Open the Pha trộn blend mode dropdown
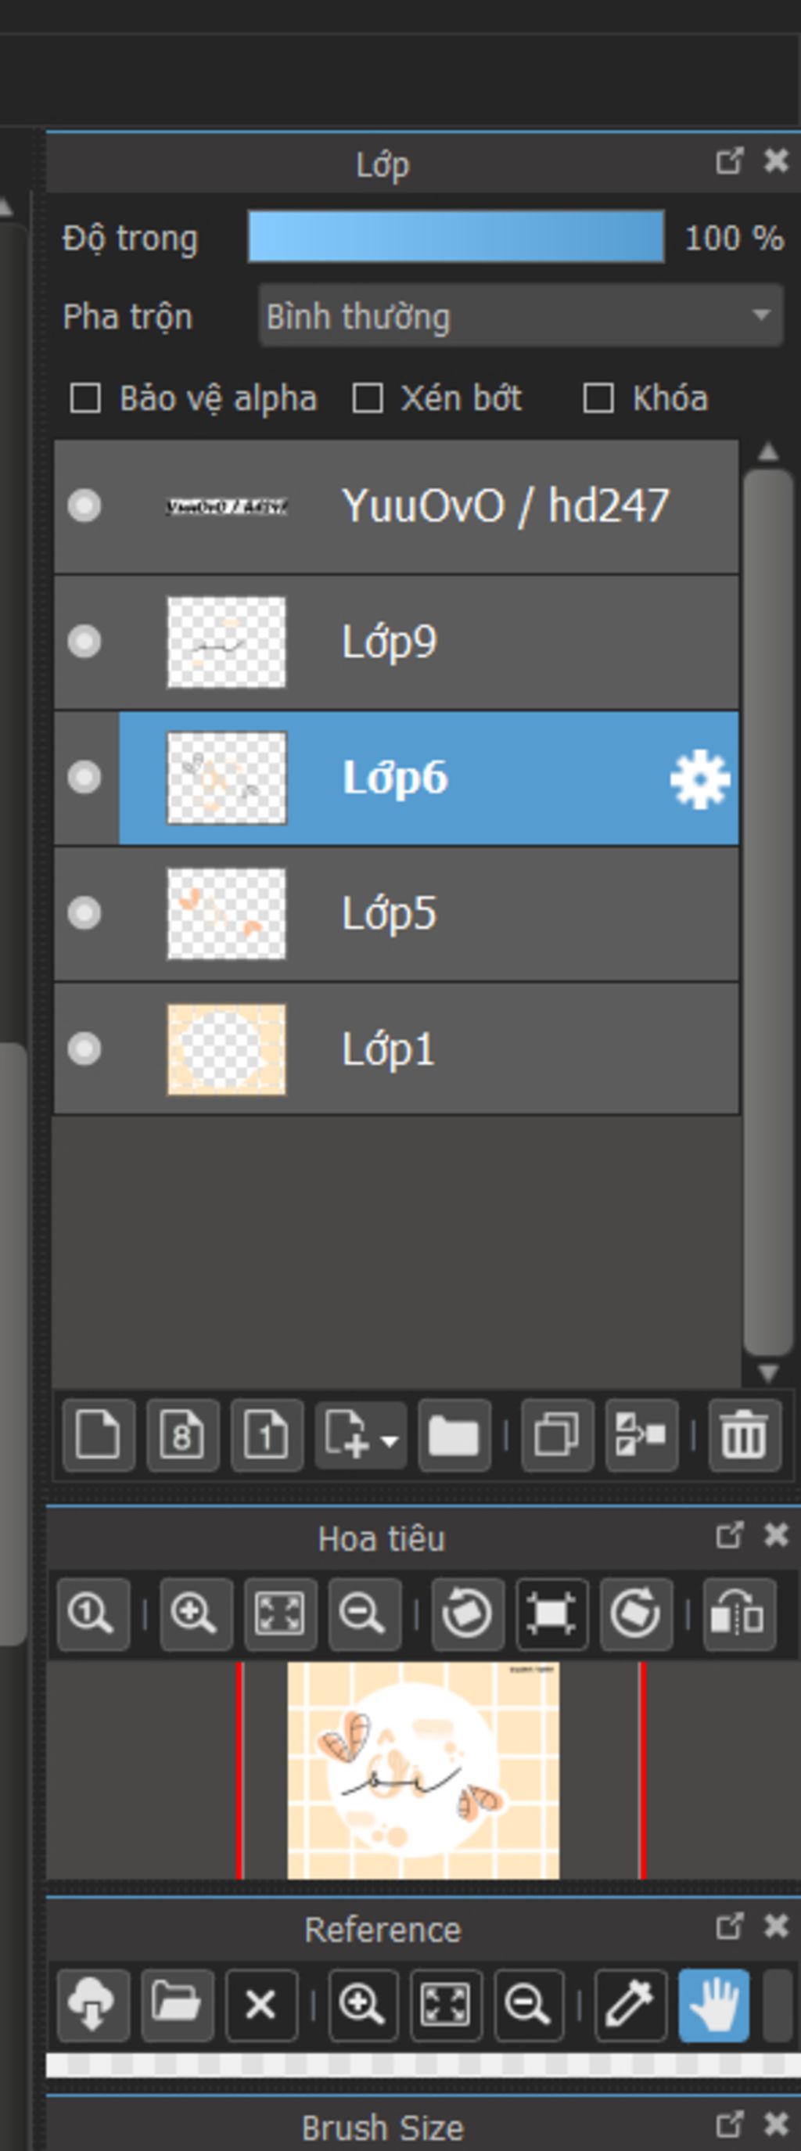Viewport: 801px width, 2151px height. 521,315
